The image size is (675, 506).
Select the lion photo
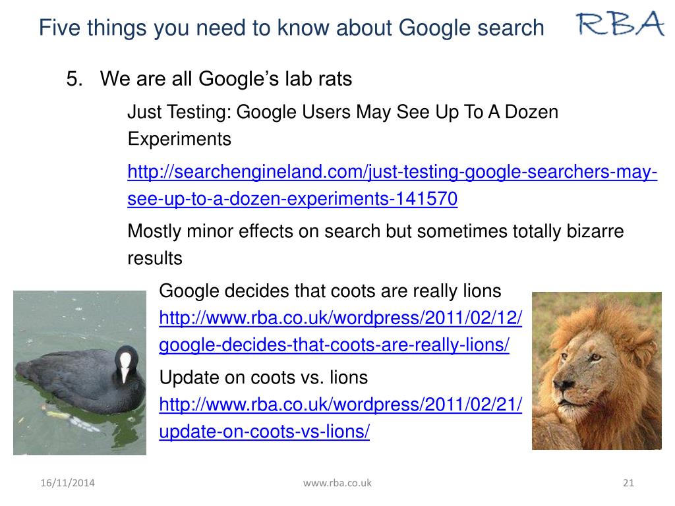597,371
